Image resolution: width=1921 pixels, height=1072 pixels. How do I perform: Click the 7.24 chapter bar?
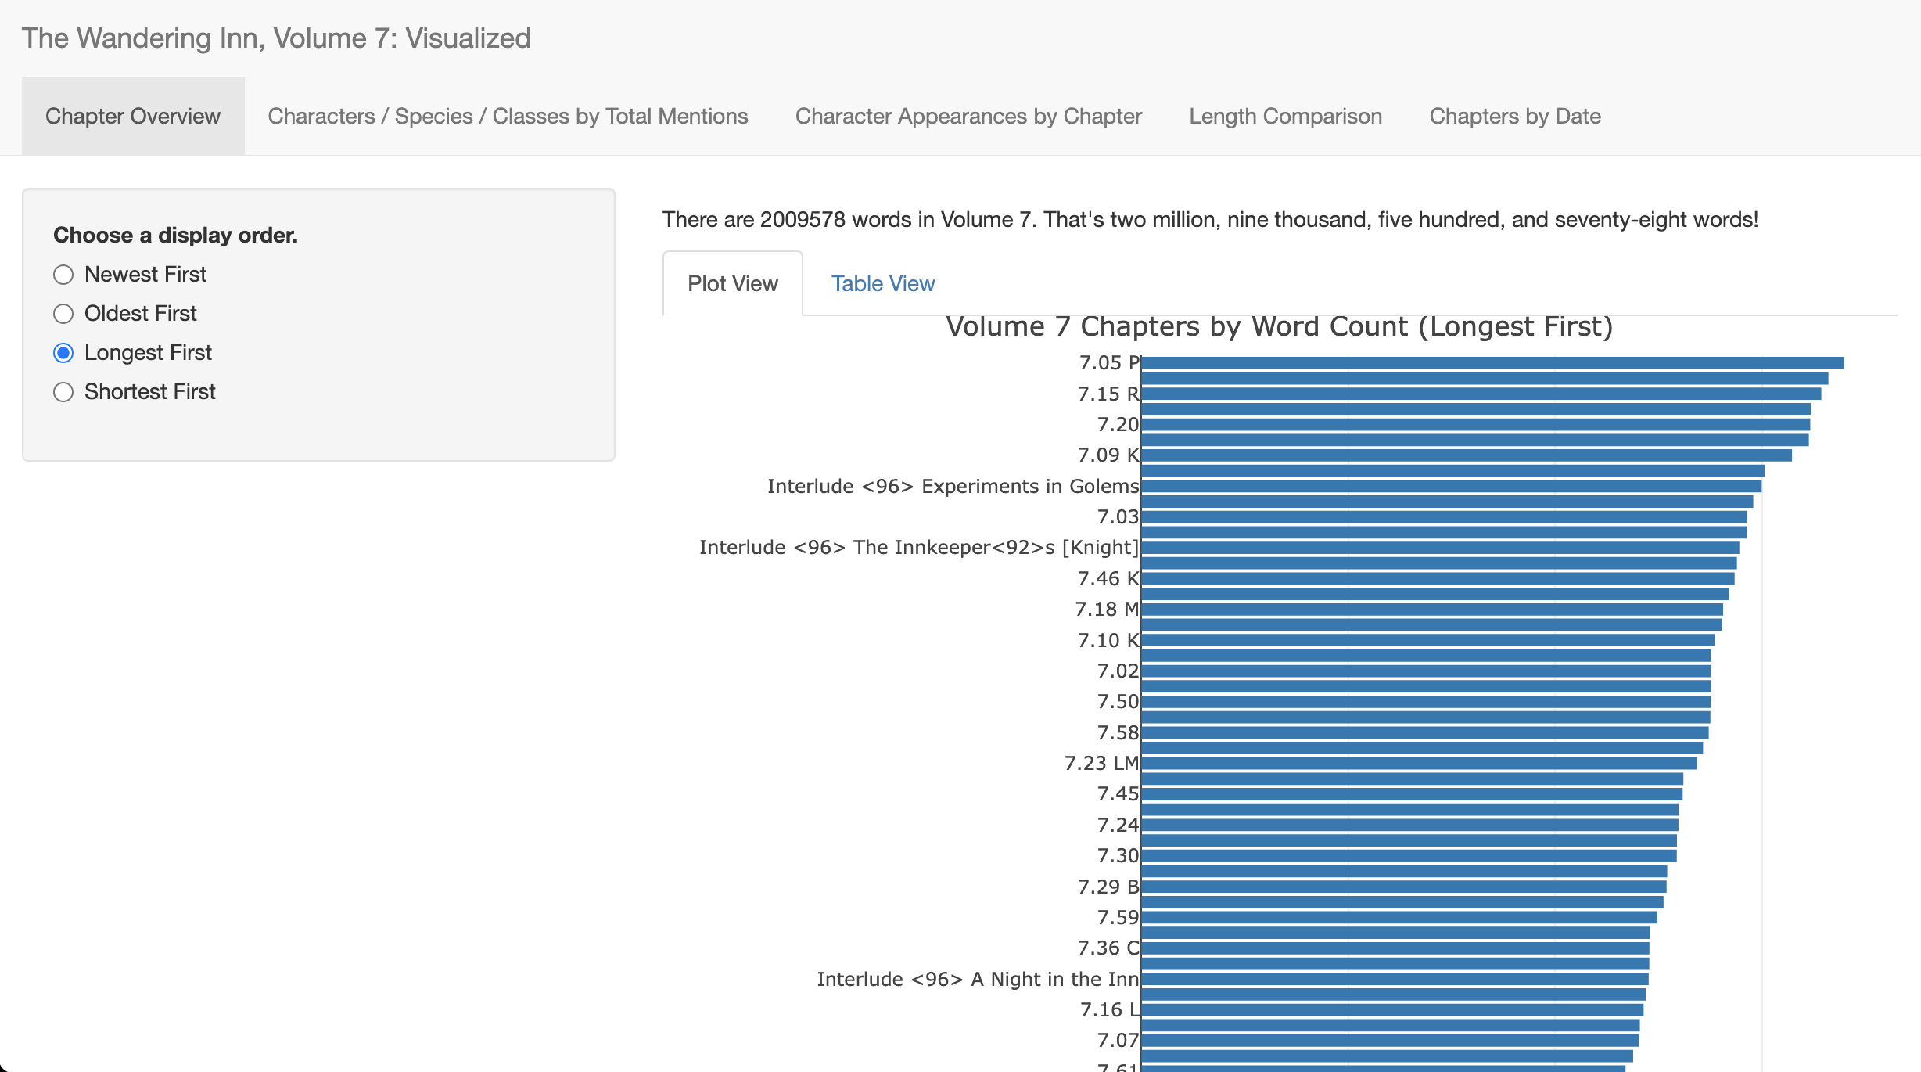click(1409, 826)
